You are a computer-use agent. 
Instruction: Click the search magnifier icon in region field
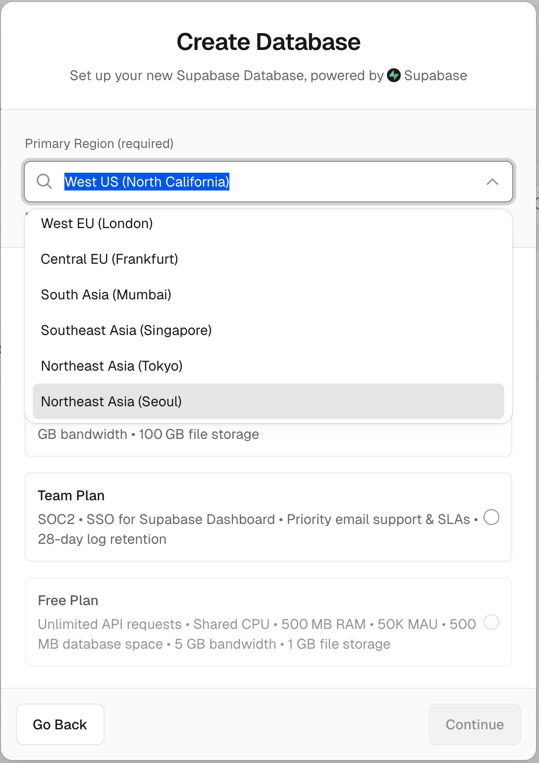pyautogui.click(x=44, y=182)
